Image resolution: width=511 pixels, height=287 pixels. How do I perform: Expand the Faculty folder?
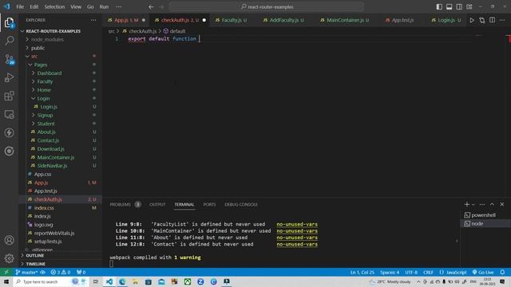coord(45,81)
